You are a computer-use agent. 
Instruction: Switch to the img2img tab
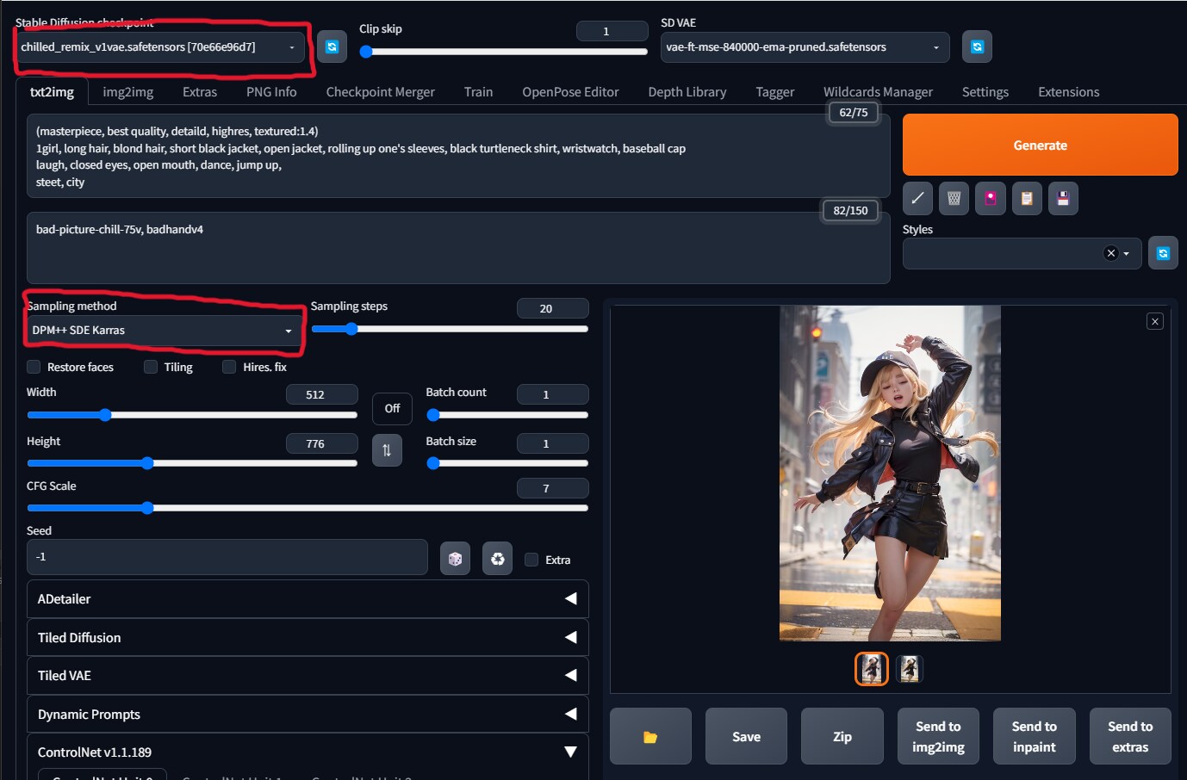click(x=127, y=92)
